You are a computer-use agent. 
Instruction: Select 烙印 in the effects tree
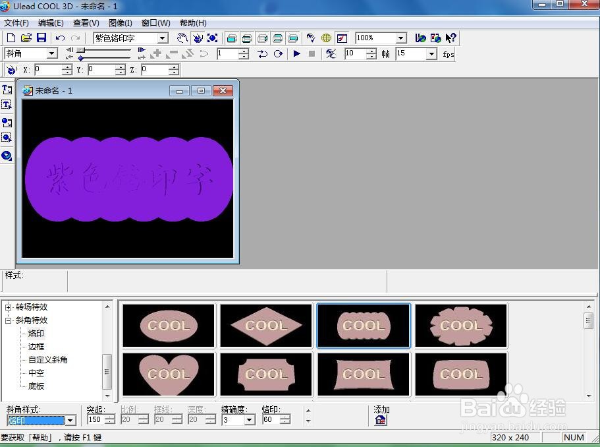tap(36, 334)
